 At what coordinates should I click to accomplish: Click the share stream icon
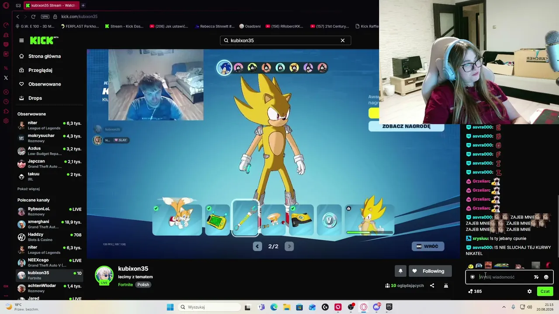(432, 286)
